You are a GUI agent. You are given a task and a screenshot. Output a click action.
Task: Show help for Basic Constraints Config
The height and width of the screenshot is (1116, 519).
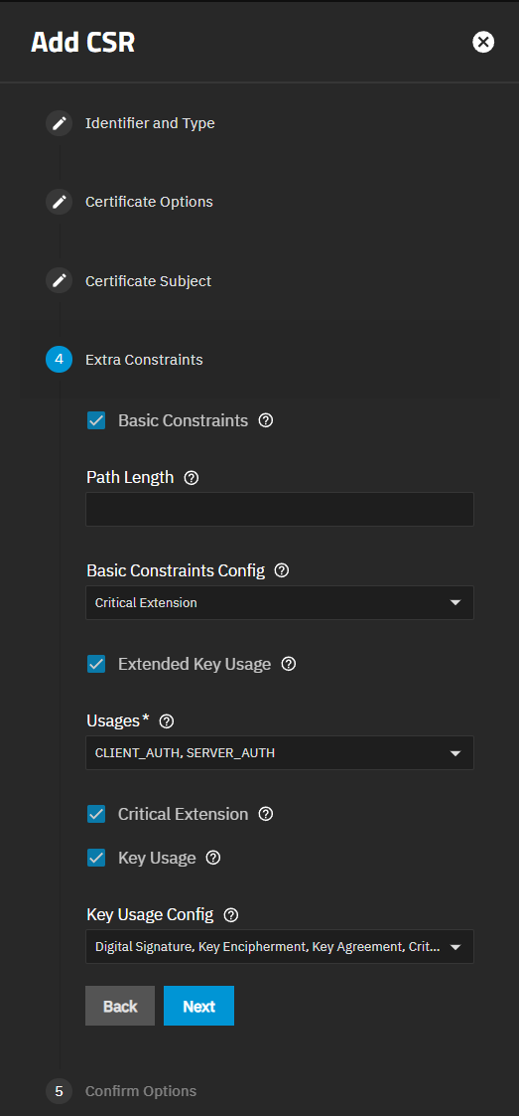pyautogui.click(x=282, y=570)
